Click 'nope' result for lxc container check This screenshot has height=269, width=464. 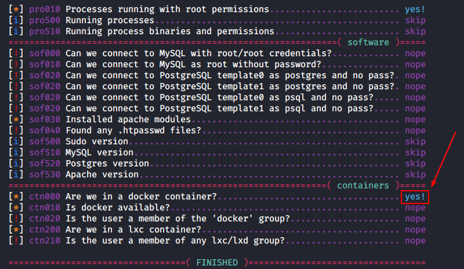[415, 230]
